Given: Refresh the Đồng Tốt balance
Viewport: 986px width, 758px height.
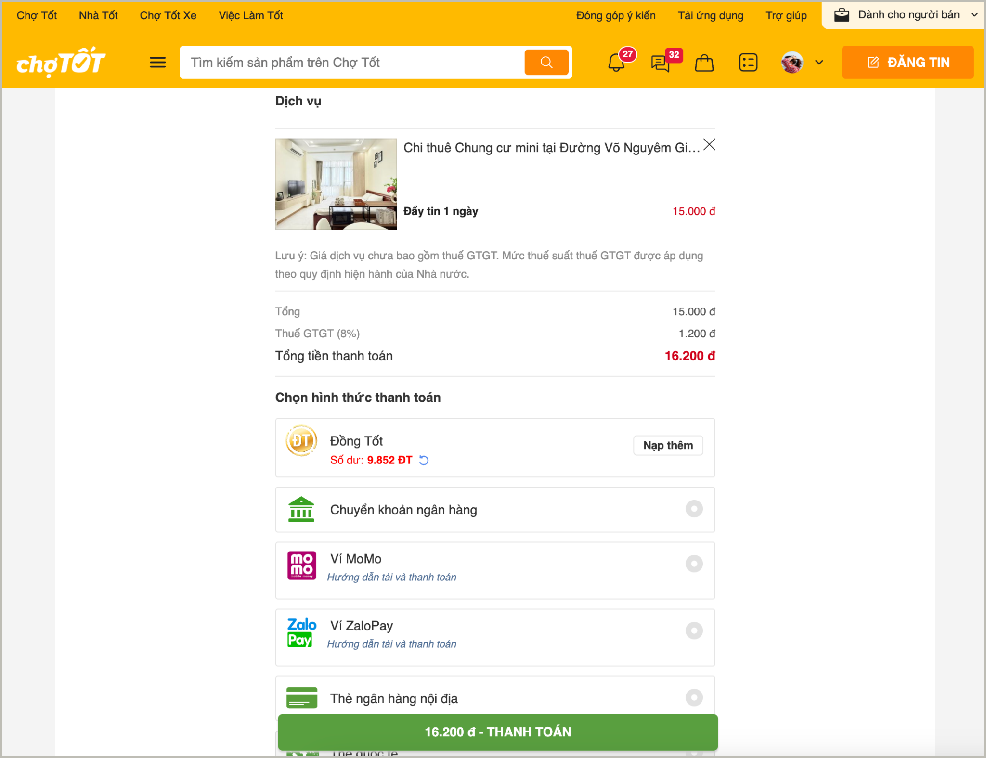Looking at the screenshot, I should click(x=424, y=461).
